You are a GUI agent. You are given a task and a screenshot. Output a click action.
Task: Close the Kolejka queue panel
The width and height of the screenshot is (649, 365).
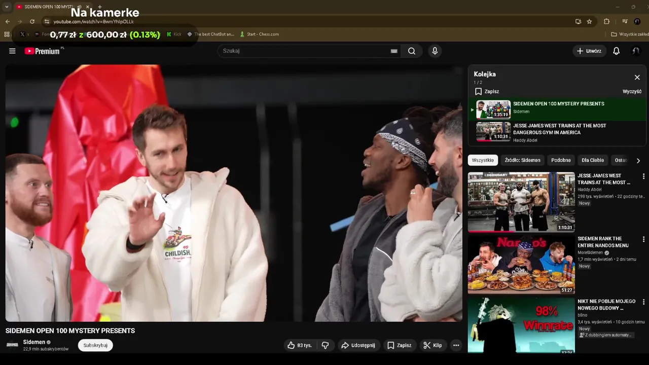coord(637,77)
